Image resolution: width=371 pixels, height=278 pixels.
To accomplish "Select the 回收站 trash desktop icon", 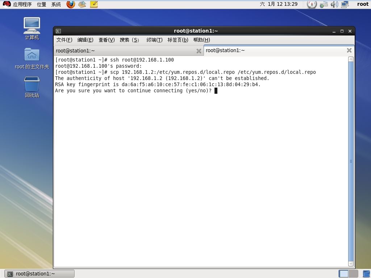I will pos(32,87).
